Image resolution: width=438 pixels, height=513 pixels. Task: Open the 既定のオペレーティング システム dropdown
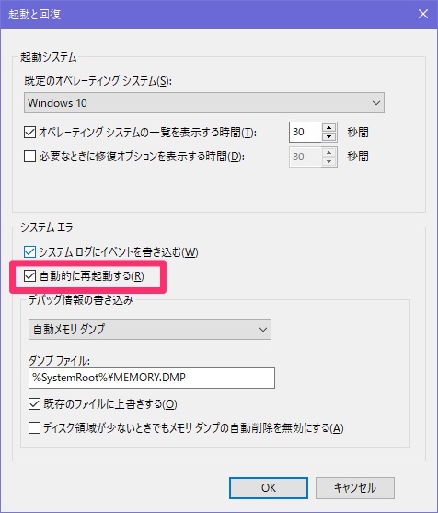coord(204,103)
